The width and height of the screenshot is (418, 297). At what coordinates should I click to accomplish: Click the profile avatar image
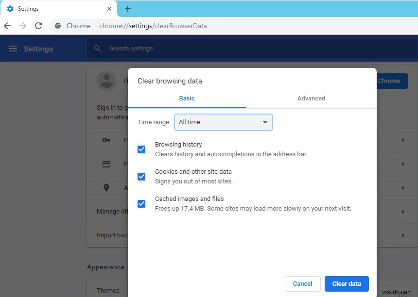tap(106, 81)
